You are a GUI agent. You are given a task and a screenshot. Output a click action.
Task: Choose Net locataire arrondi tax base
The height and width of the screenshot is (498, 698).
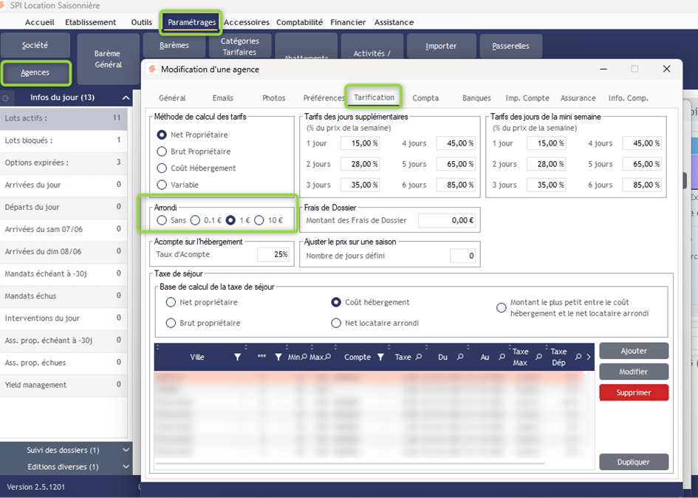337,323
